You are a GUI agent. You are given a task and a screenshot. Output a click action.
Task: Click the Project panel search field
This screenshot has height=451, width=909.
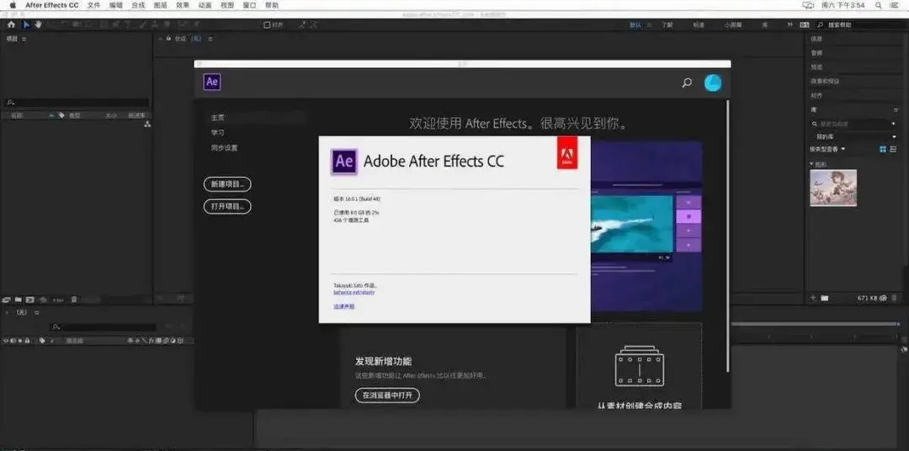coord(76,102)
